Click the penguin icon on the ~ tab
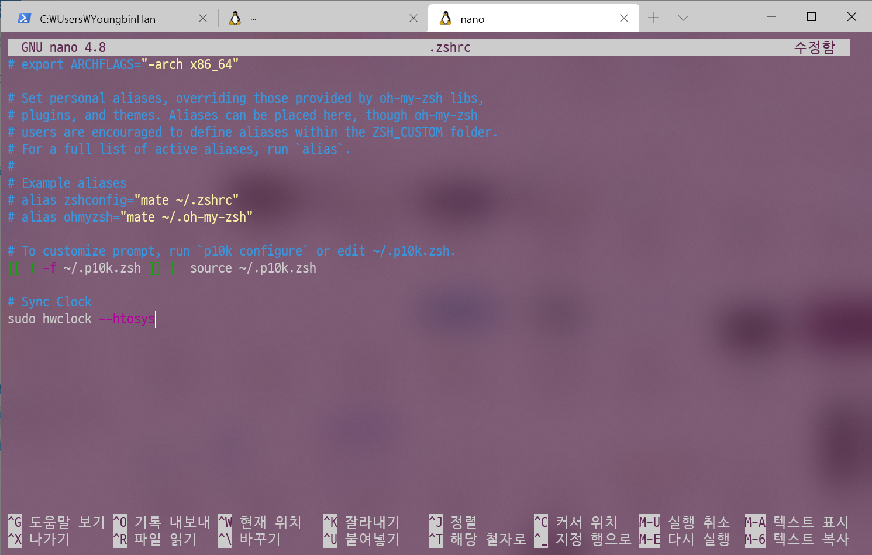872x555 pixels. click(235, 19)
